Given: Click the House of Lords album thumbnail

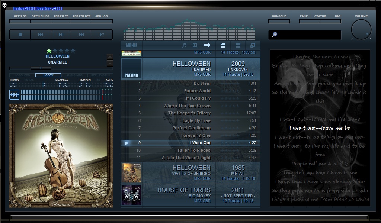Looking at the screenshot, I should pyautogui.click(x=131, y=195).
